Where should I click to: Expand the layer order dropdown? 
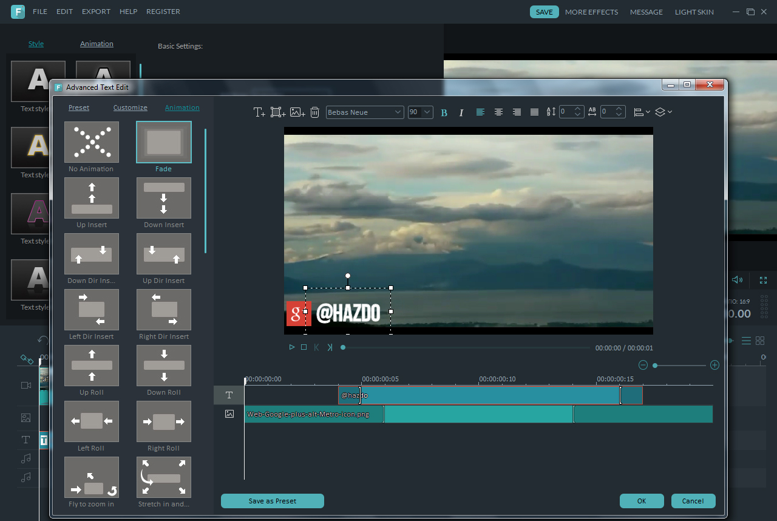664,112
